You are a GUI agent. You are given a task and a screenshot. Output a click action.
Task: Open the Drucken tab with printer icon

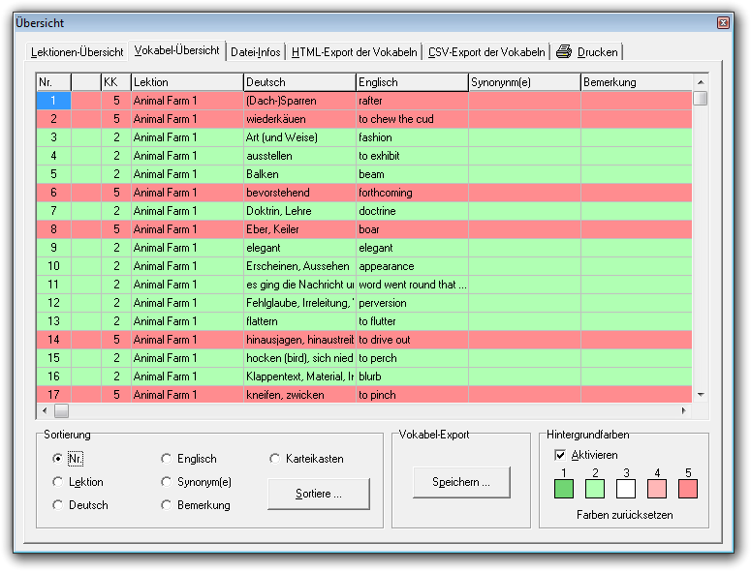click(x=587, y=52)
